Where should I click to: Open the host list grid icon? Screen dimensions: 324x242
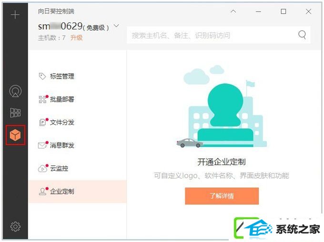click(x=15, y=113)
